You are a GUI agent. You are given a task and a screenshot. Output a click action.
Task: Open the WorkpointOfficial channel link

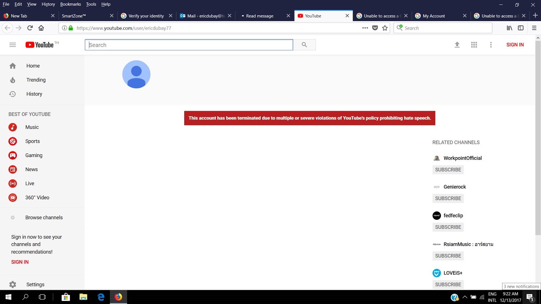coord(463,158)
